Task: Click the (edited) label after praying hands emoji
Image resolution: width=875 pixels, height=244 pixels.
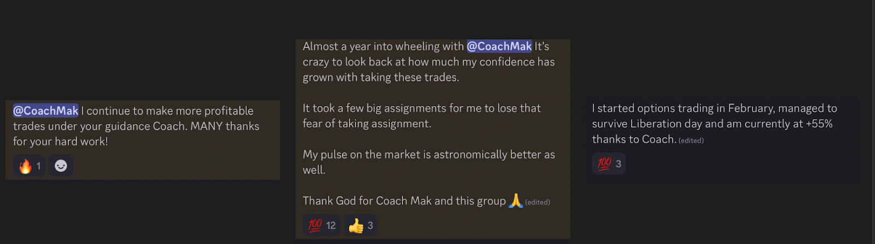Action: coord(538,202)
